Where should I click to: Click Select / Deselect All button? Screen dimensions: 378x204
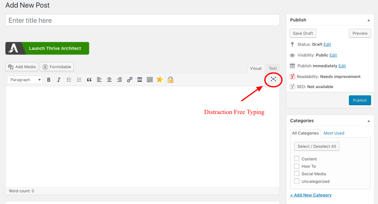317,146
